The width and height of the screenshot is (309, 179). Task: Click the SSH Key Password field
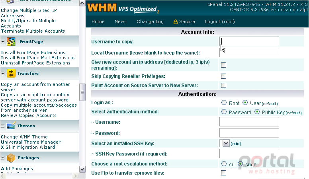(249, 154)
